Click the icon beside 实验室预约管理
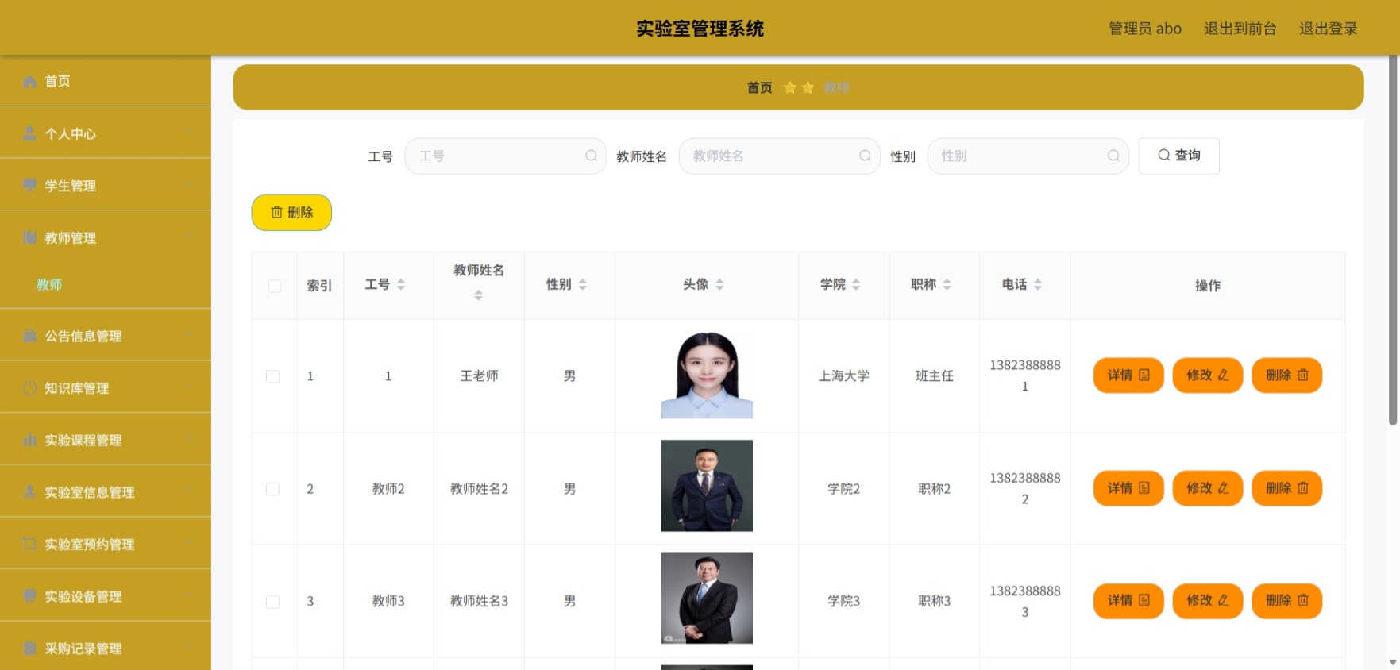This screenshot has width=1400, height=670. [x=29, y=544]
